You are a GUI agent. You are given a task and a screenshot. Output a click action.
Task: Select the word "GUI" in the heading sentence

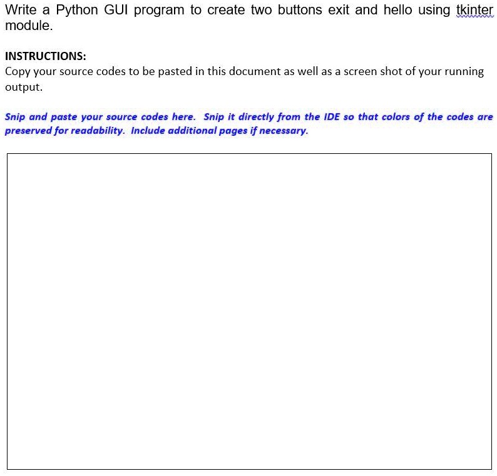point(116,10)
